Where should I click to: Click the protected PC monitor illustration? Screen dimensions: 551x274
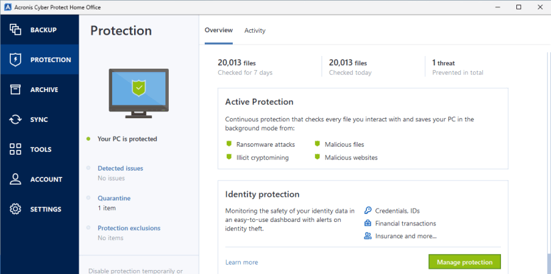click(x=139, y=93)
